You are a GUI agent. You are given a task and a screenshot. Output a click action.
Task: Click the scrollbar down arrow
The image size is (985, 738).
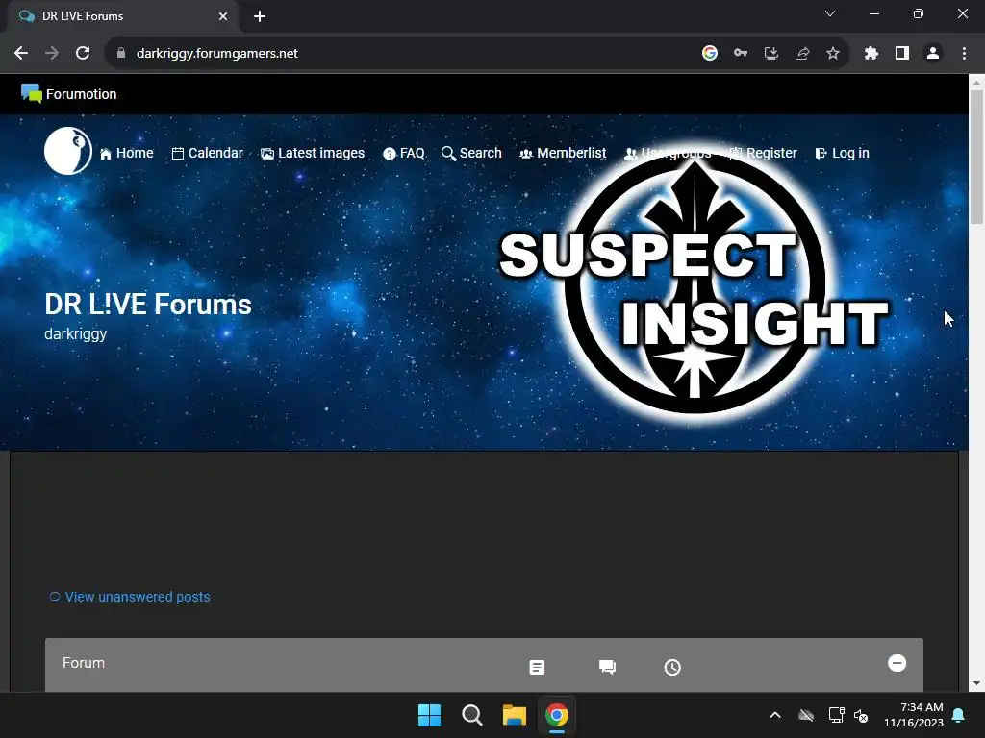point(976,683)
